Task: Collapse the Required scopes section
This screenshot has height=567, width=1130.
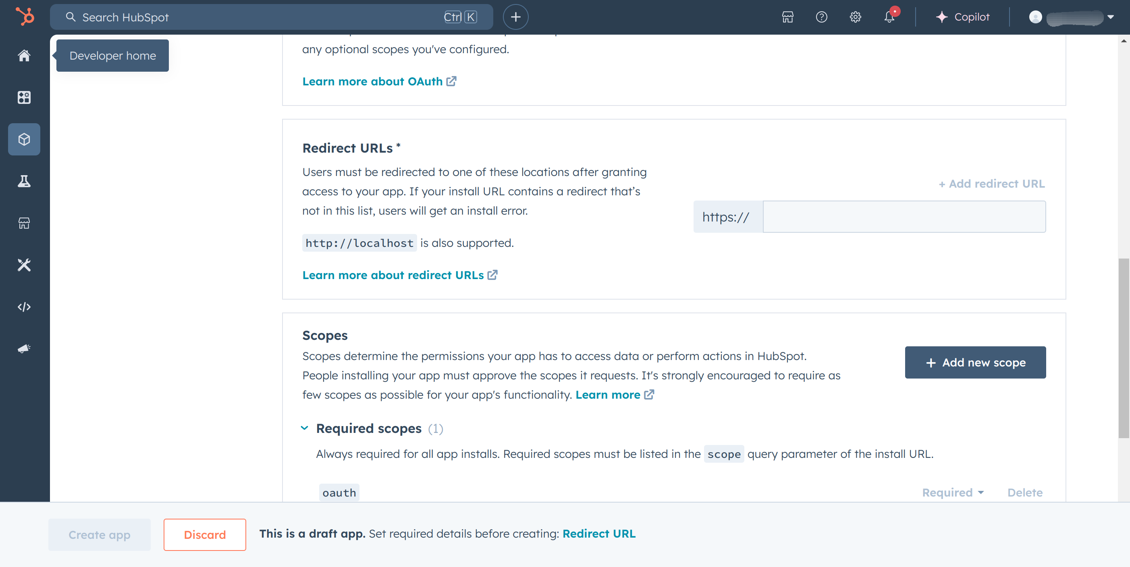Action: (304, 428)
